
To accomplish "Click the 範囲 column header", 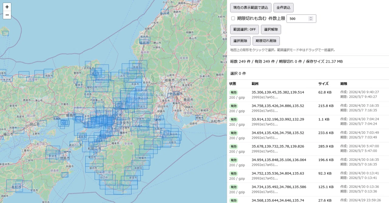I will click(255, 84).
